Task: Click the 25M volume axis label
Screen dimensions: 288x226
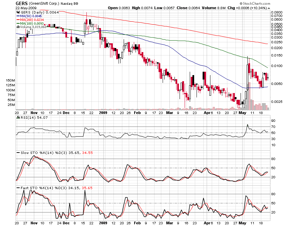Action: click(x=12, y=105)
